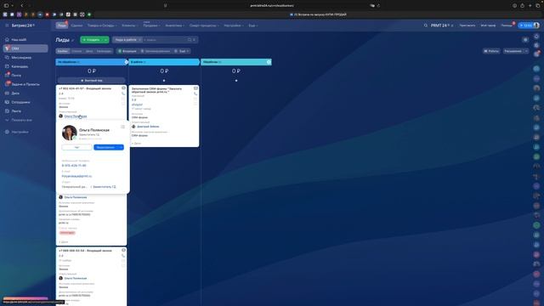
Task: Click the blue Видеозвонок button
Action: (x=105, y=147)
